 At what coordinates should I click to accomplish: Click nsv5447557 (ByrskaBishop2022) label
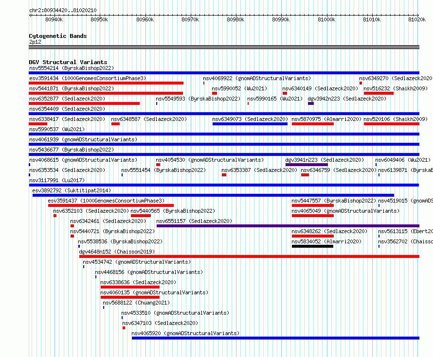pyautogui.click(x=334, y=201)
